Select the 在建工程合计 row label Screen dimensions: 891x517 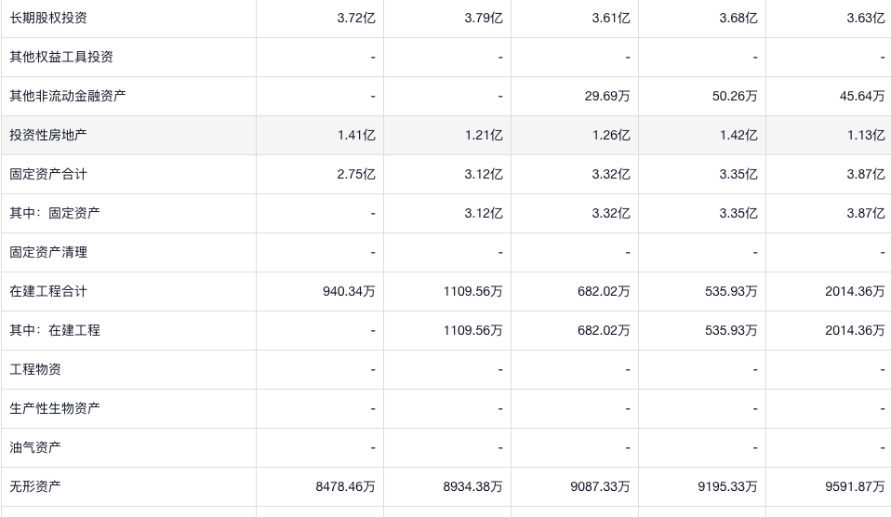[x=48, y=291]
